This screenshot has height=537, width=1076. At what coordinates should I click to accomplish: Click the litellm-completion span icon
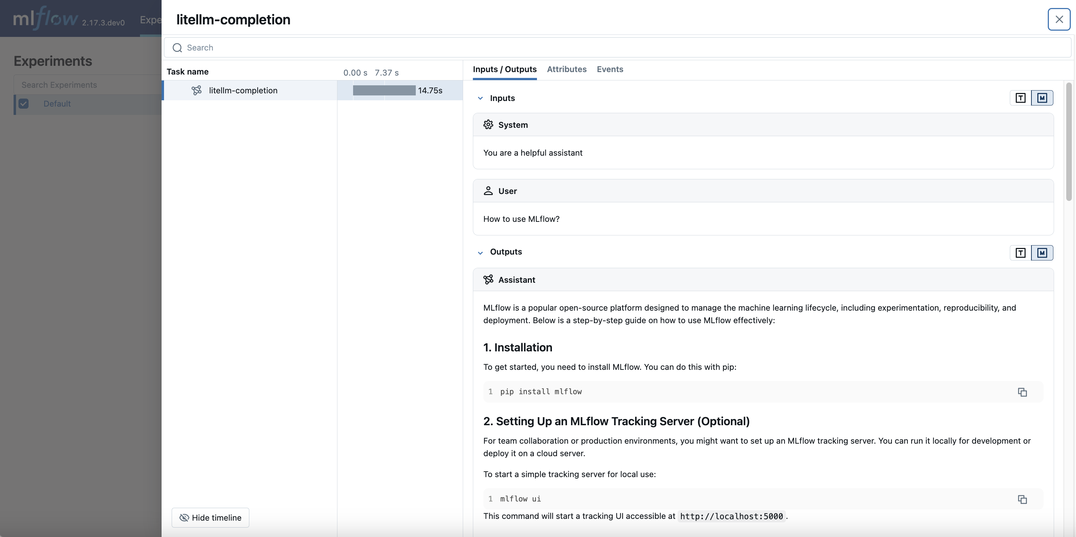[x=196, y=90]
